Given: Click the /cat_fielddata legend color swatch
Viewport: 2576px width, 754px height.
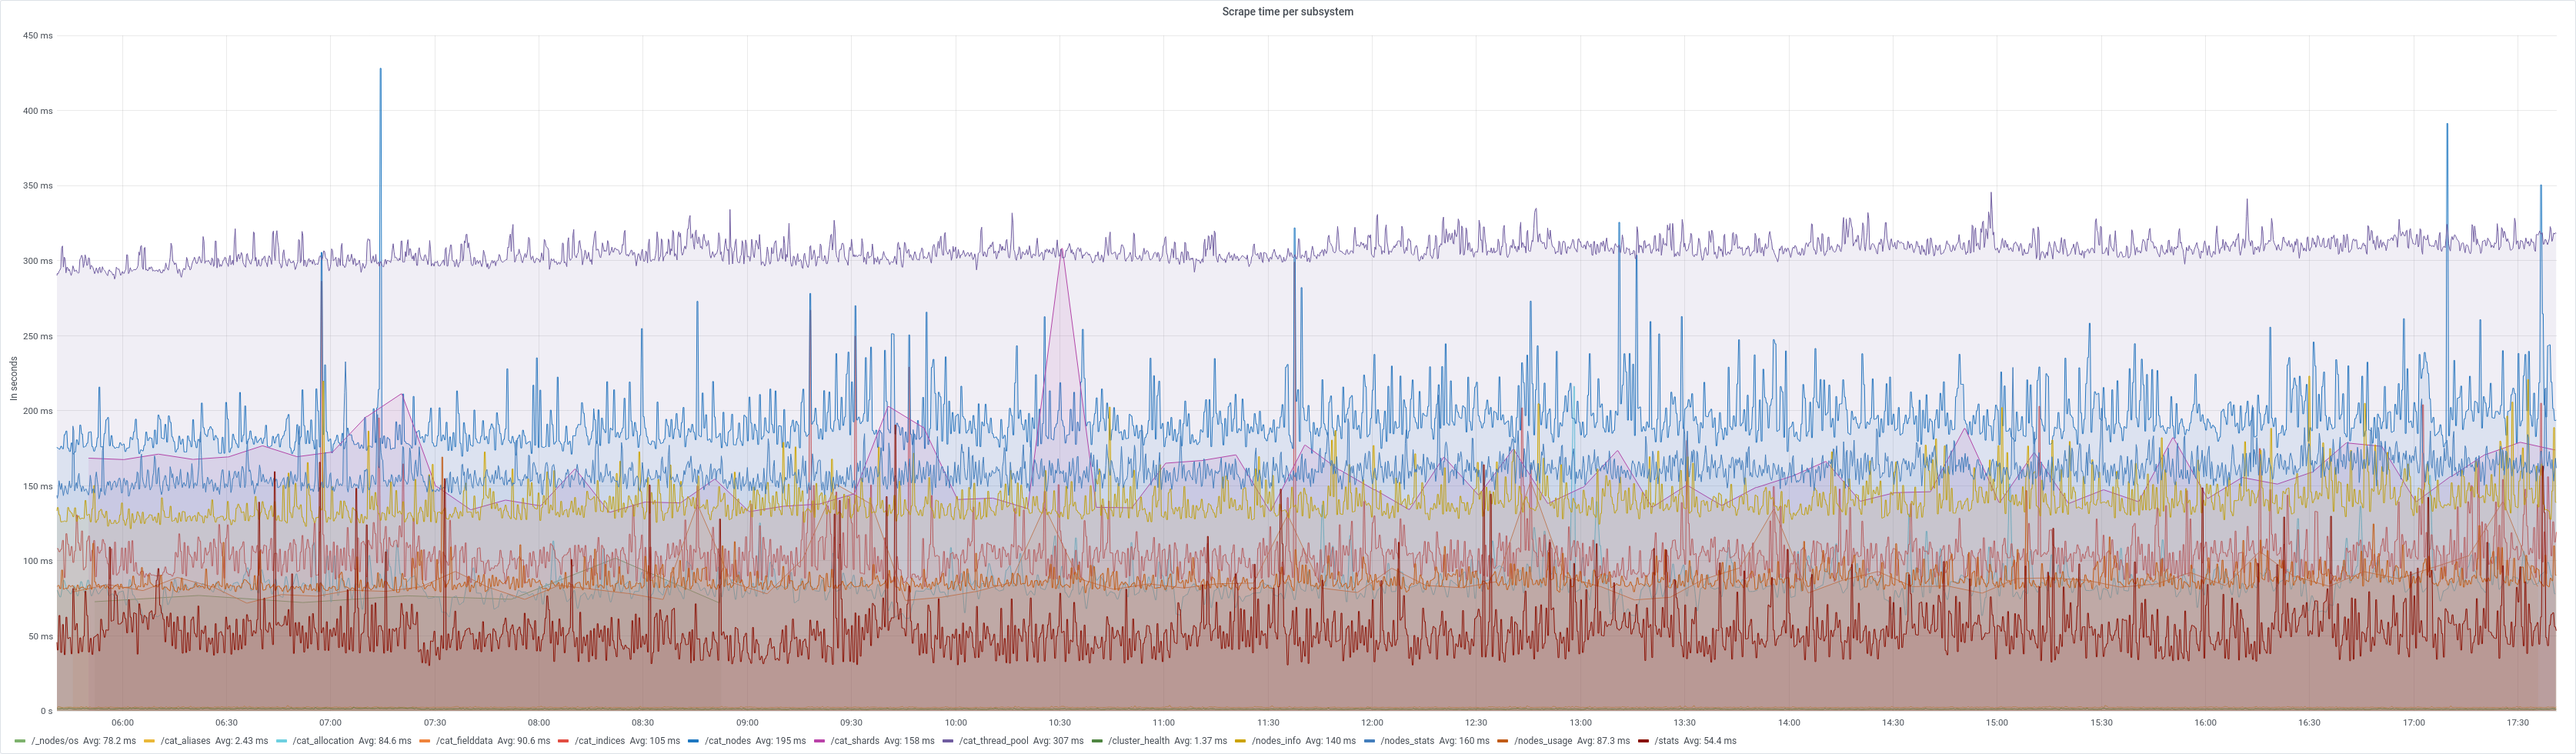Looking at the screenshot, I should point(425,741).
